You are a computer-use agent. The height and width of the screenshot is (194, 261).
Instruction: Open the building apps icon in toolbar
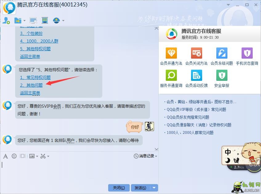(x=45, y=20)
